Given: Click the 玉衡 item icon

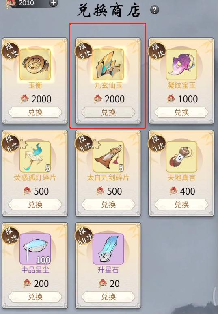Looking at the screenshot, I should pos(35,65).
